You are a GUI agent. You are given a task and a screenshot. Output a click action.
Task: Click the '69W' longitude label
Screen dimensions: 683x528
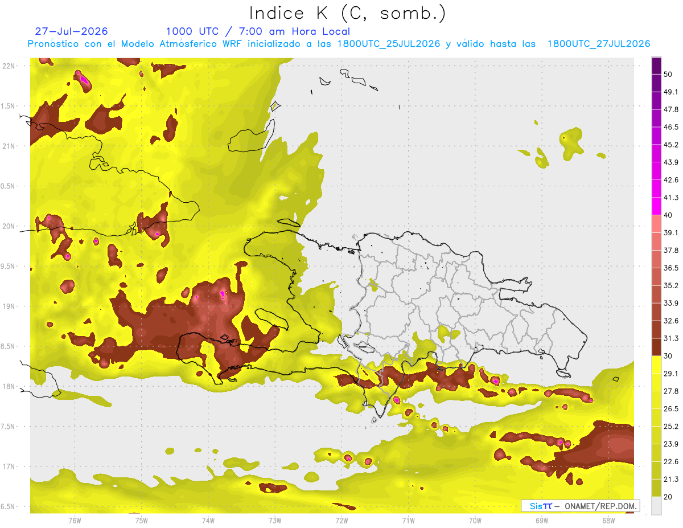coord(542,521)
